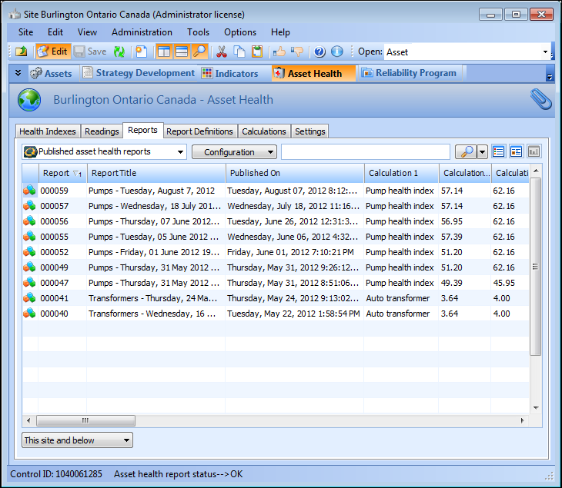Click the paperclip attachments icon
The image size is (562, 488).
point(541,100)
